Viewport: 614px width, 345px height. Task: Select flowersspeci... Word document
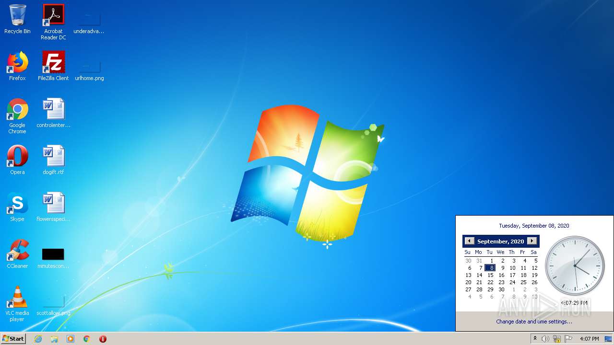pyautogui.click(x=53, y=207)
